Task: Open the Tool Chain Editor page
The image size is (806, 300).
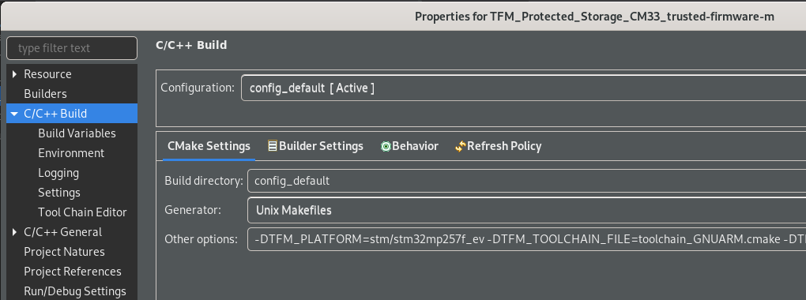Action: click(x=82, y=212)
